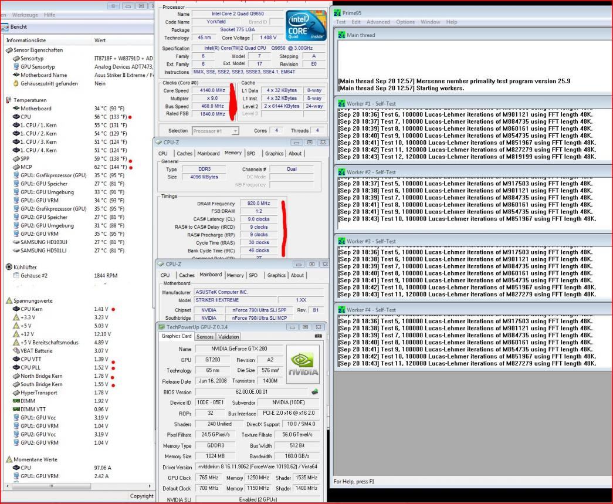The image size is (613, 504).
Task: Click the Spannungswerte warning triangle icon
Action: tap(9, 300)
